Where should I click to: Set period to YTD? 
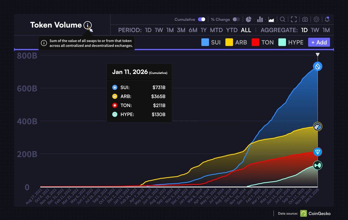[x=232, y=30]
